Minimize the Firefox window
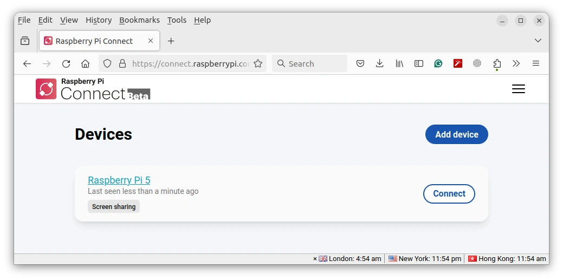Image resolution: width=563 pixels, height=280 pixels. 502,21
